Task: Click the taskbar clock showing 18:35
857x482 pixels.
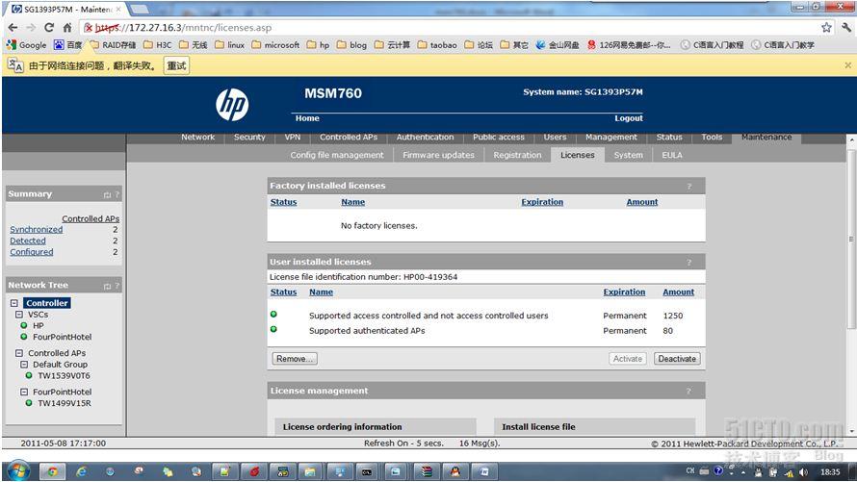Action: (830, 472)
